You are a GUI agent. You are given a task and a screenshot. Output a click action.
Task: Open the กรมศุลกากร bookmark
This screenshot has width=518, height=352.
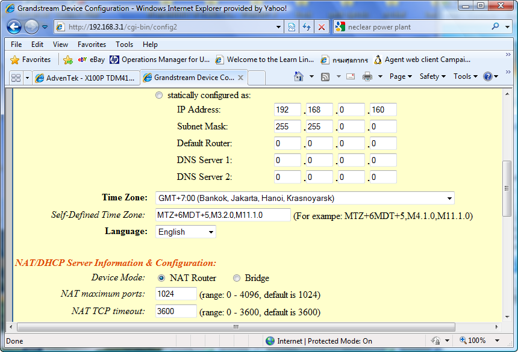pyautogui.click(x=345, y=60)
